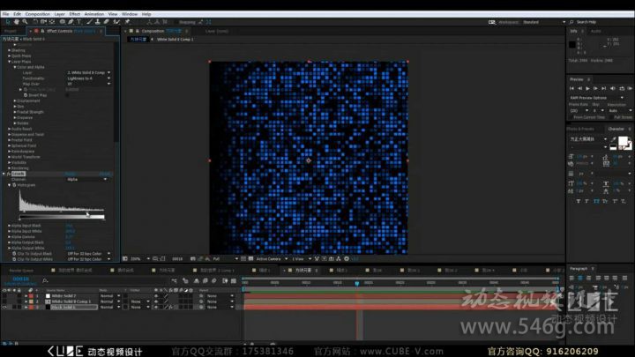Toggle the Invert Map checkbox
The height and width of the screenshot is (357, 635).
tap(68, 94)
